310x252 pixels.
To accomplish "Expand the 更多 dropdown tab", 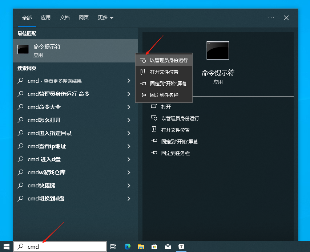I will [105, 18].
